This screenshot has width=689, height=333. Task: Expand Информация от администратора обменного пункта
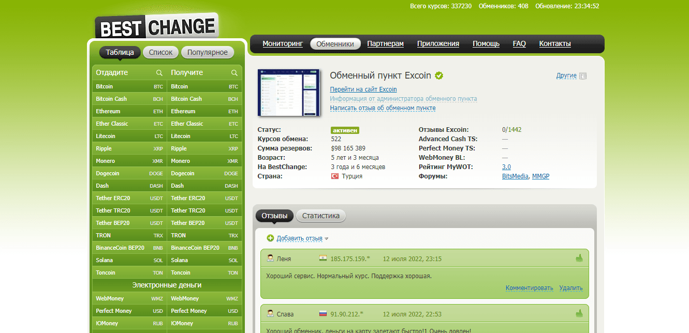coord(403,99)
